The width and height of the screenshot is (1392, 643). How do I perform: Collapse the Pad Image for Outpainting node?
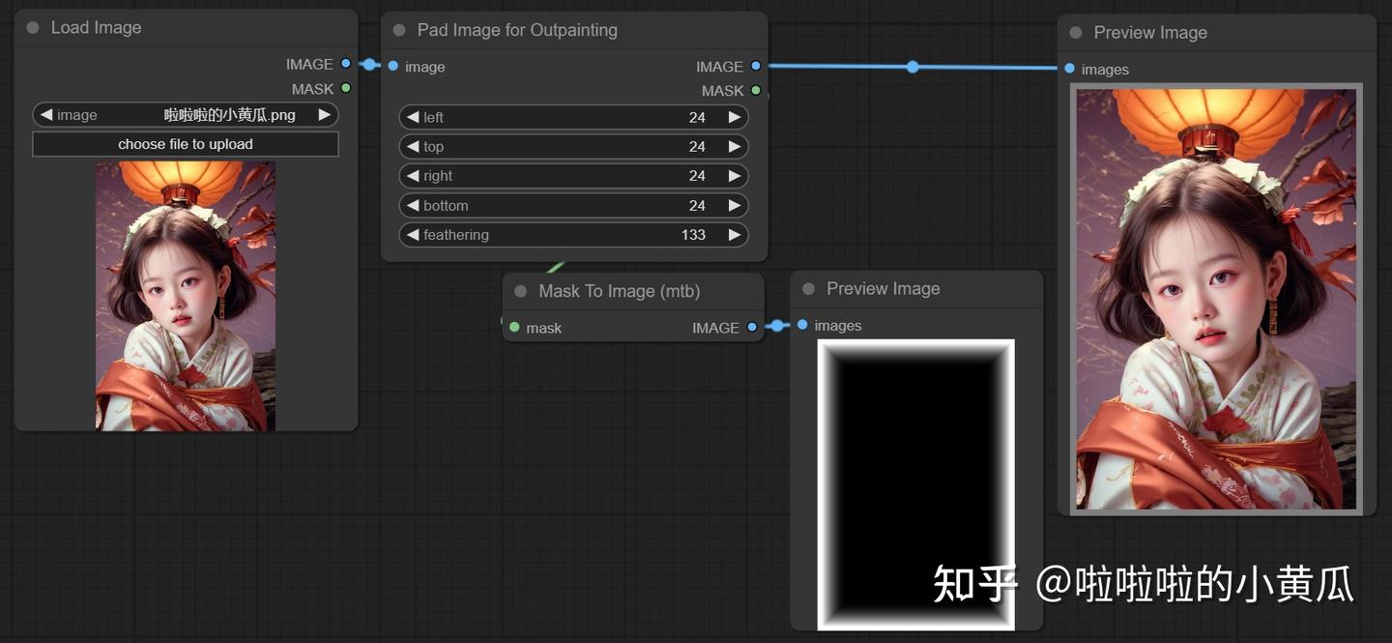tap(397, 30)
